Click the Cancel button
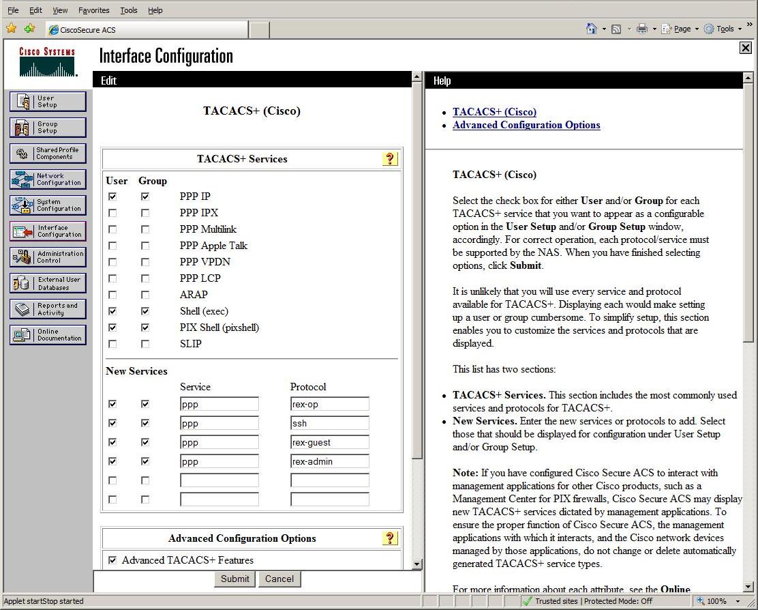The image size is (758, 610). coord(279,579)
